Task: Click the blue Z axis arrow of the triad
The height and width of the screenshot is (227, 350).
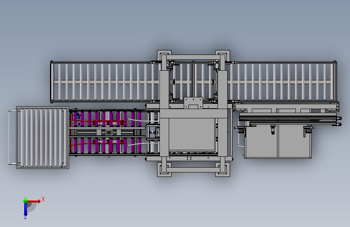Action: pyautogui.click(x=25, y=210)
